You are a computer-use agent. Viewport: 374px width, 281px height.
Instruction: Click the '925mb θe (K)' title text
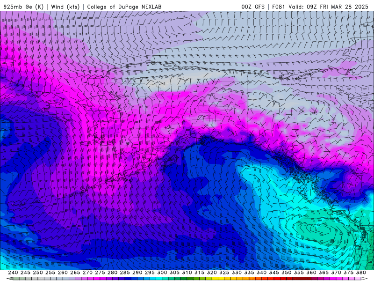click(x=23, y=7)
